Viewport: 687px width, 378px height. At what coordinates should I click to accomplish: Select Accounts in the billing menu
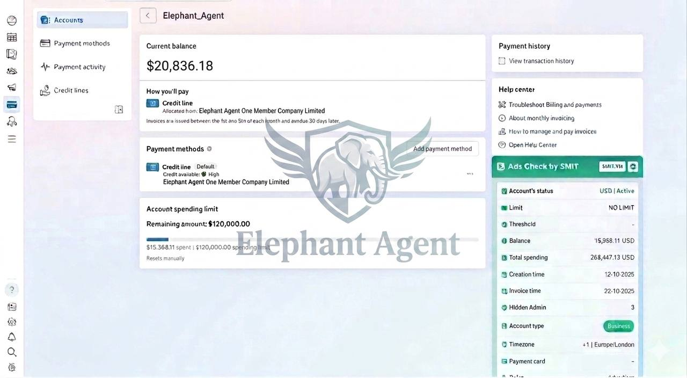(83, 20)
